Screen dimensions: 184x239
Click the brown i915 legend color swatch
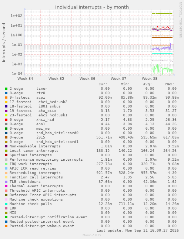coord(6,137)
